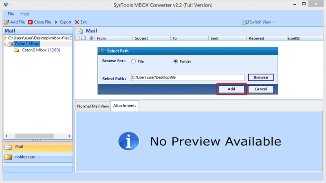326x183 pixels.
Task: Click the file icon next to the C:\Users path
Action: click(5, 38)
